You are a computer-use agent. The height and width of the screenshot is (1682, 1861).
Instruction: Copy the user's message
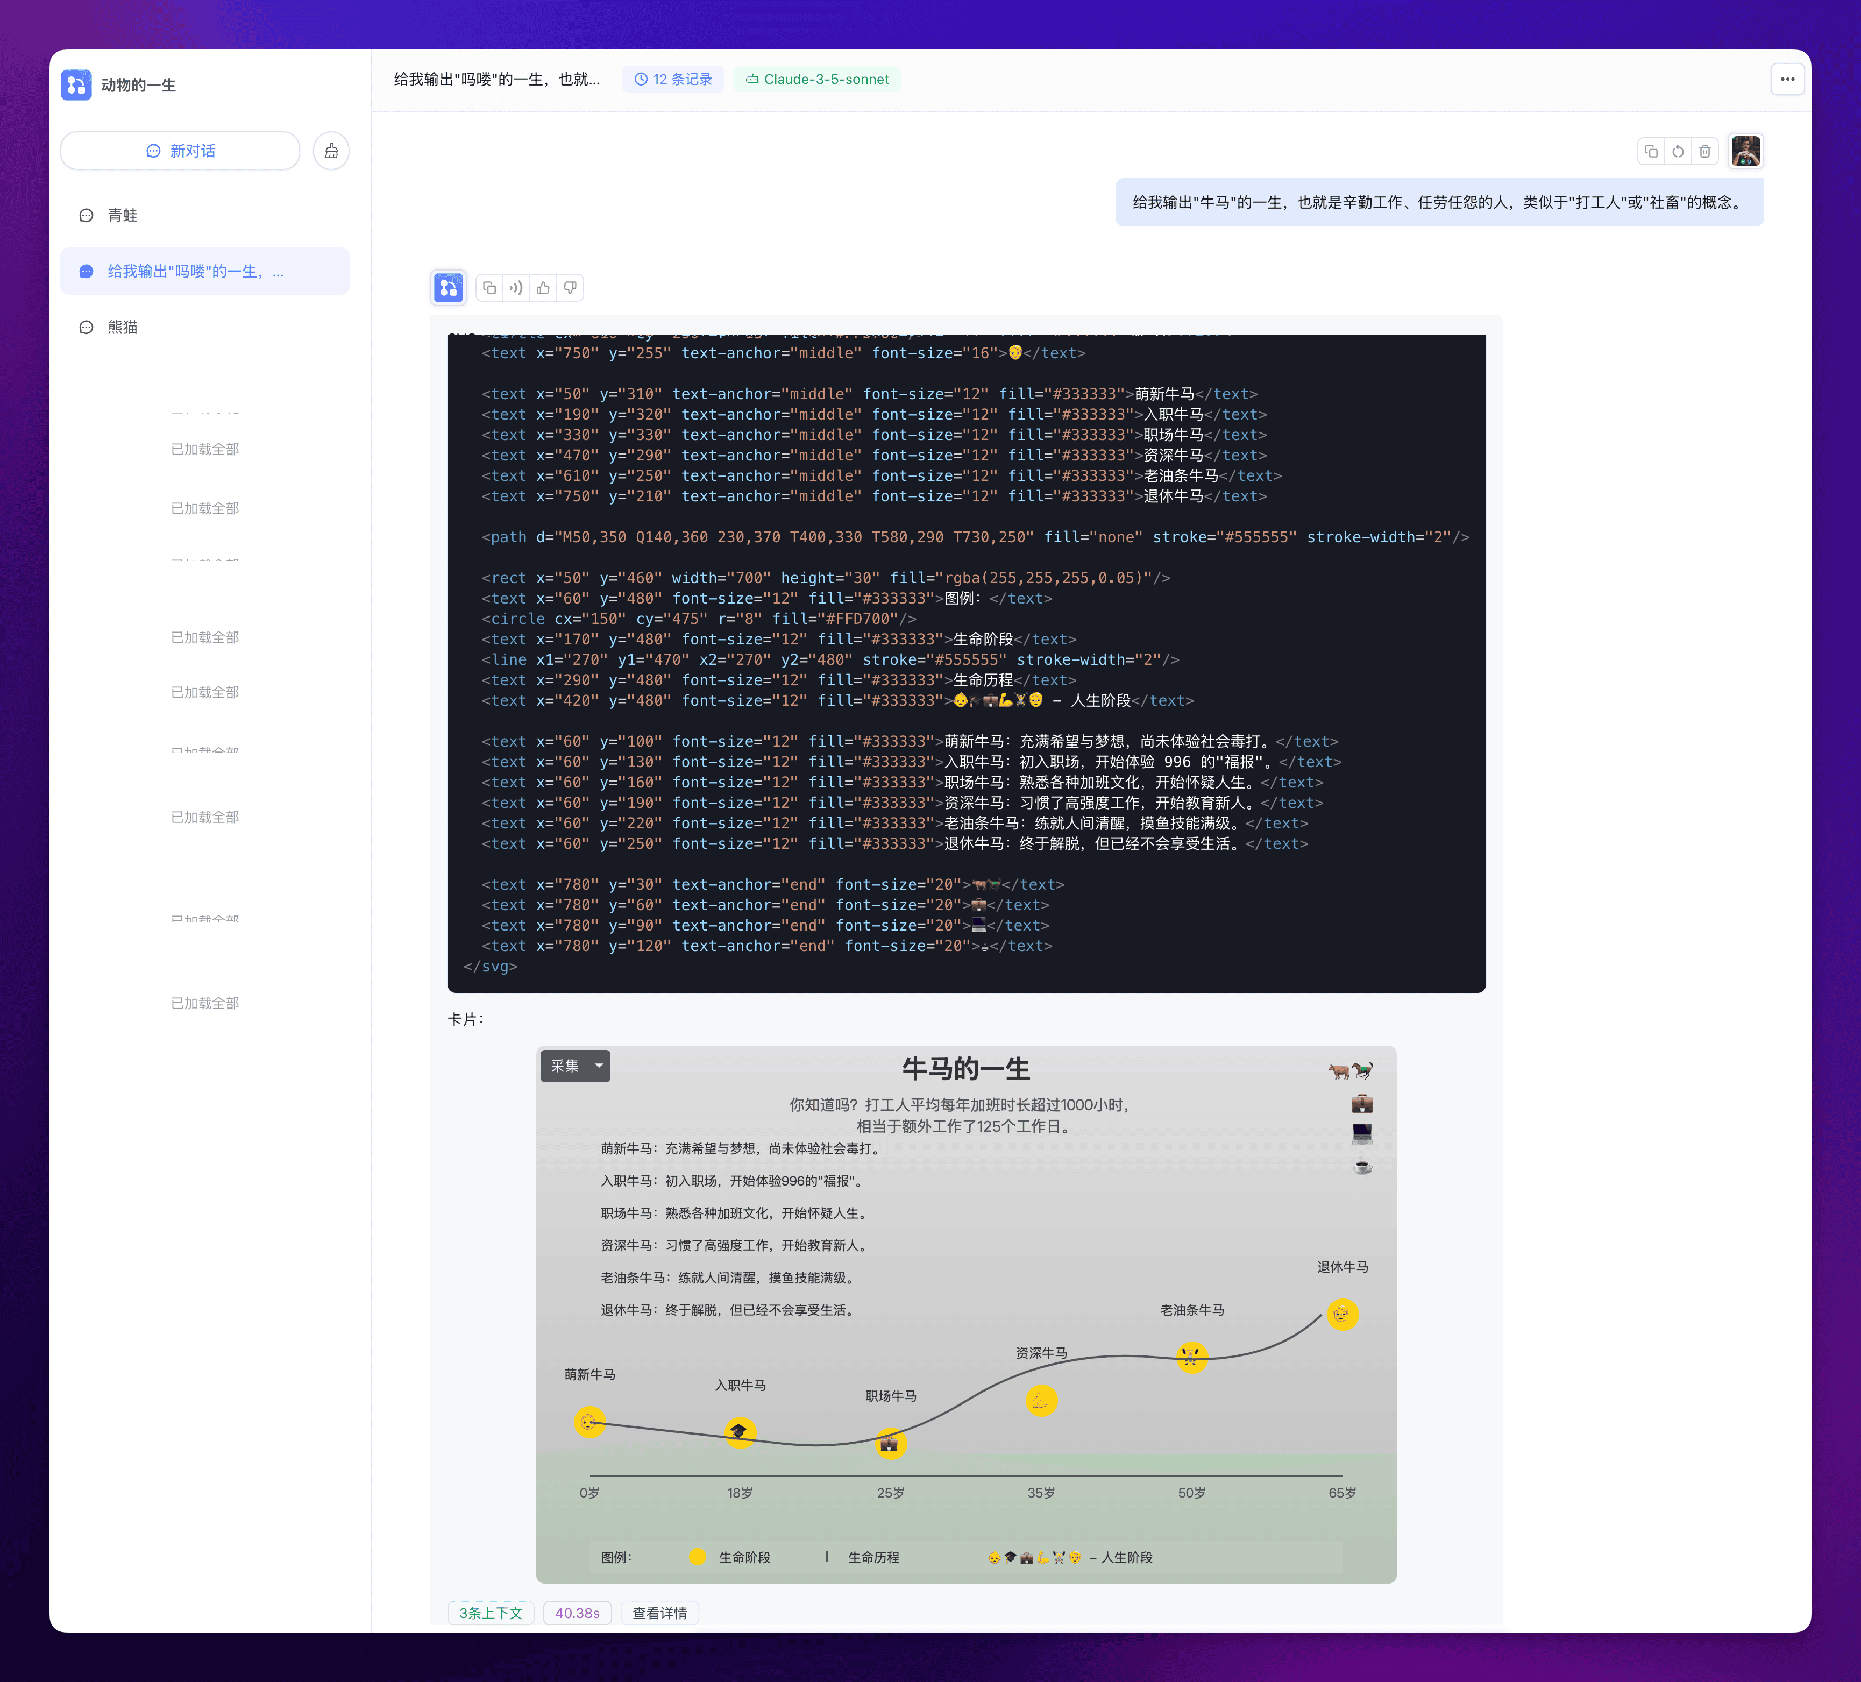pyautogui.click(x=1651, y=151)
